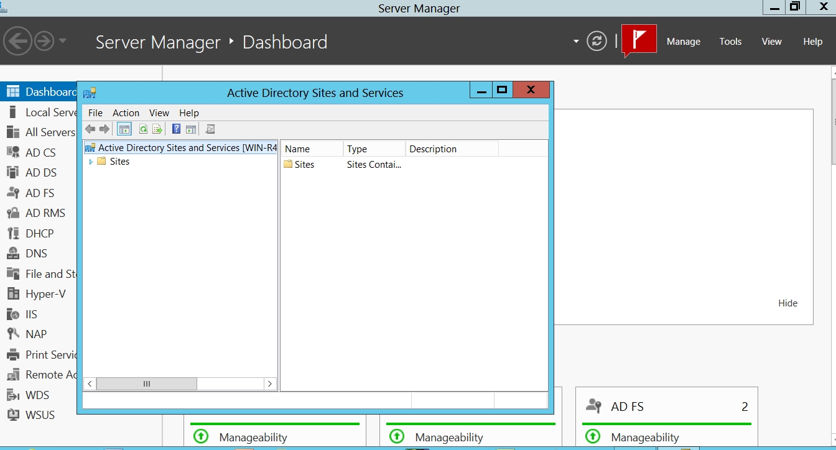Image resolution: width=836 pixels, height=450 pixels.
Task: Click the AD FS tile title
Action: pyautogui.click(x=627, y=407)
